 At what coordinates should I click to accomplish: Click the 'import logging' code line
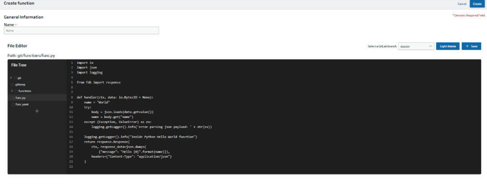[90, 72]
